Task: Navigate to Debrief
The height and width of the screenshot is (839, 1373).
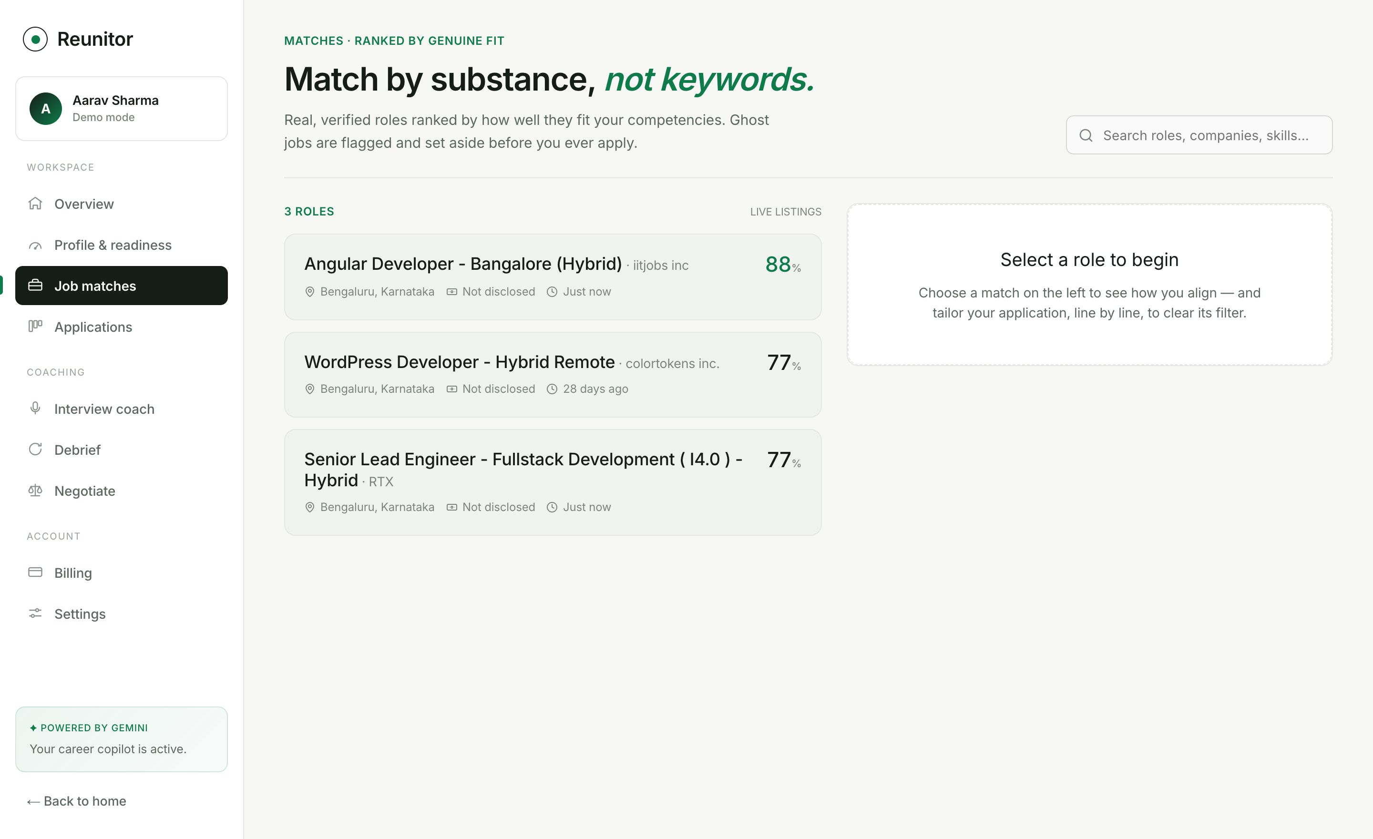Action: coord(122,450)
